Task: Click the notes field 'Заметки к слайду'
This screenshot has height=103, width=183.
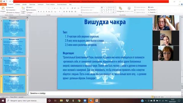Action: coord(105,93)
